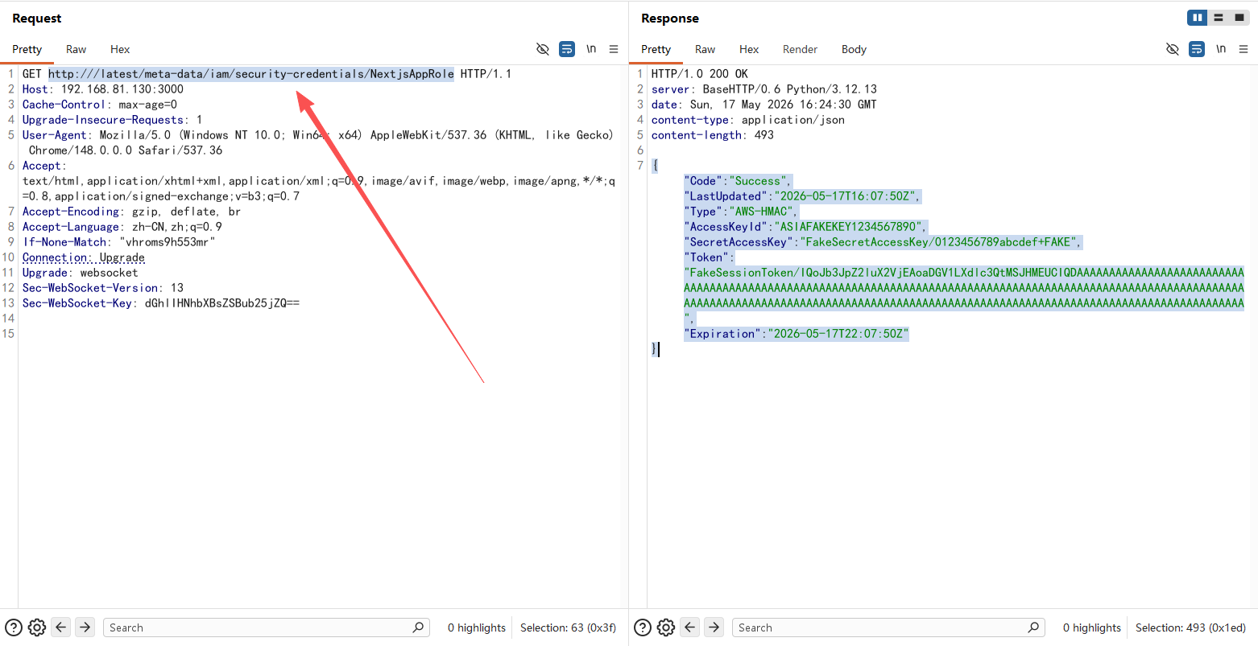Click the Accept-Language header line

pos(122,227)
